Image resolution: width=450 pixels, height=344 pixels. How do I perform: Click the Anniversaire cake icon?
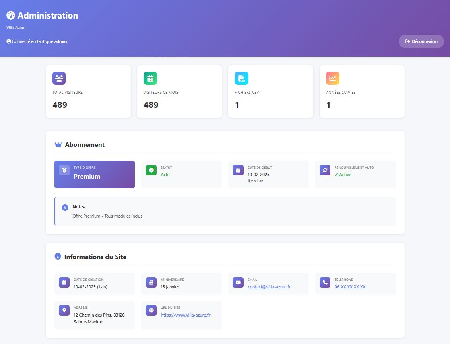[151, 282]
